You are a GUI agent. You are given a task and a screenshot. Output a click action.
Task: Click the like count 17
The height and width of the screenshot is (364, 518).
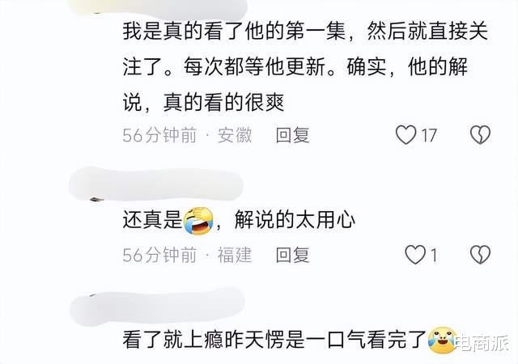[429, 135]
